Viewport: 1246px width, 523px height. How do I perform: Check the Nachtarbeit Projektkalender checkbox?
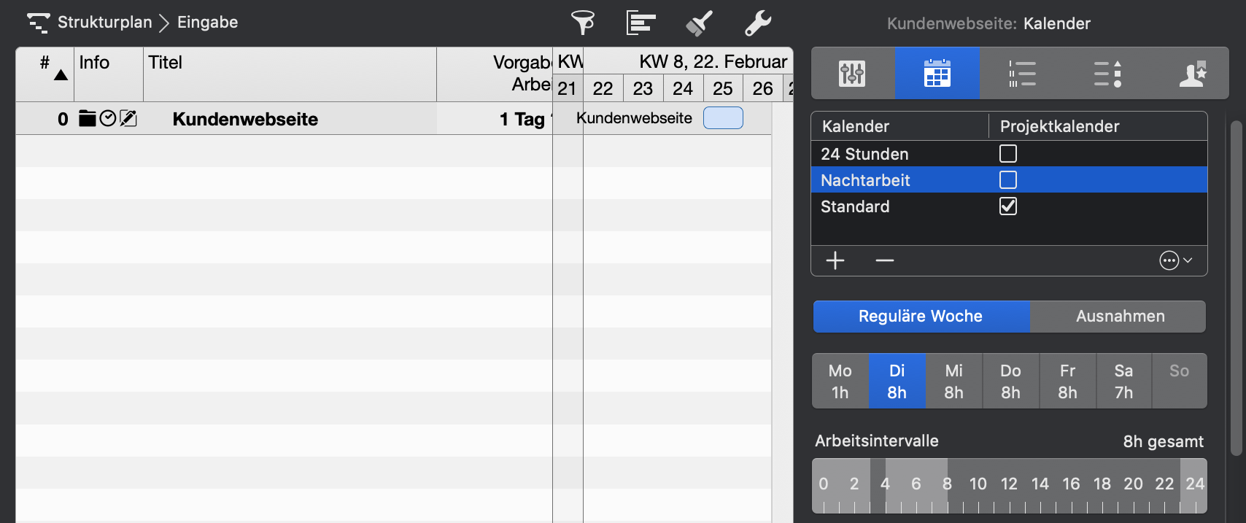pyautogui.click(x=1008, y=179)
